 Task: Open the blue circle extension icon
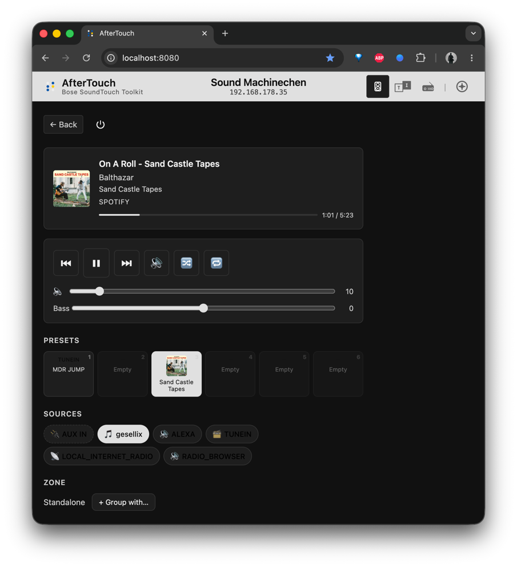click(x=400, y=58)
